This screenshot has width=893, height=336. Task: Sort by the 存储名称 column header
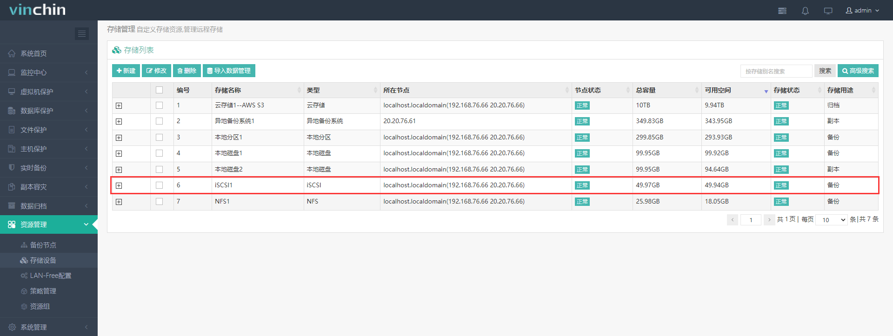pyautogui.click(x=258, y=90)
